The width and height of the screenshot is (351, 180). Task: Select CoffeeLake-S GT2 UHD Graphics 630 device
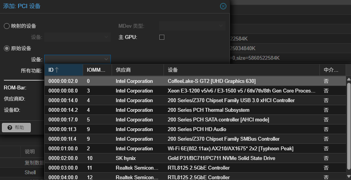click(212, 81)
